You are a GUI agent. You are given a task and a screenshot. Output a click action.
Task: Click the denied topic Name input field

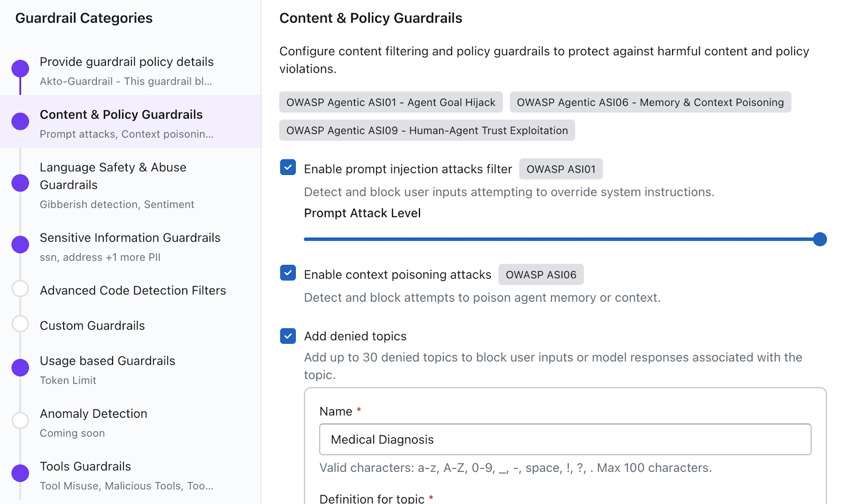tap(565, 439)
